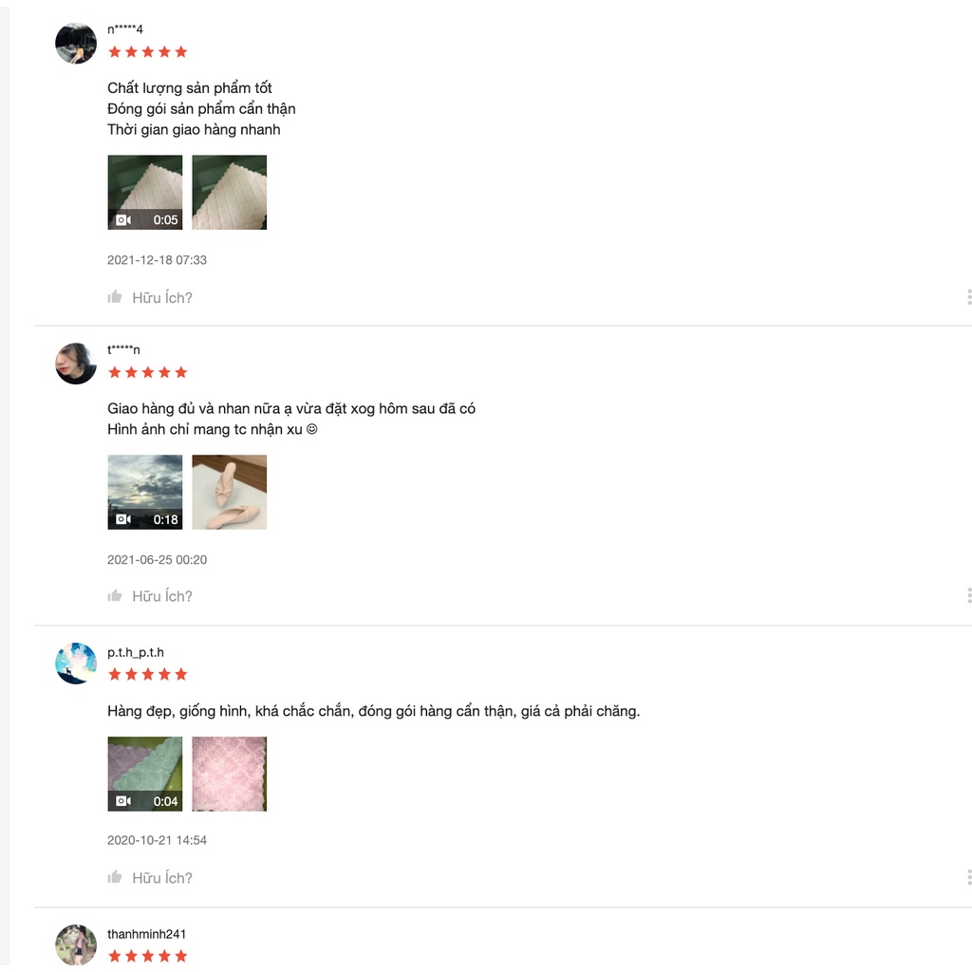
Task: Open three-dot menu for 2021-12-18 review
Action: 968,297
